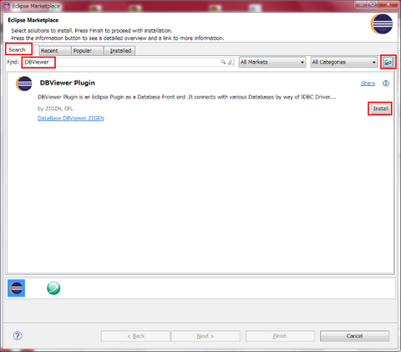Click the Eclipse logo in header
The image size is (401, 352).
point(382,24)
